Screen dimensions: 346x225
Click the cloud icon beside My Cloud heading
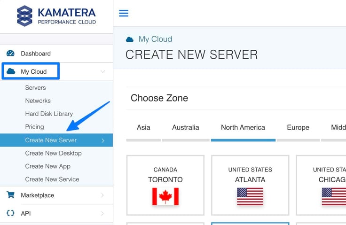(130, 39)
